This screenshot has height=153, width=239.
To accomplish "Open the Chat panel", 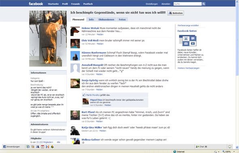I will click(201, 147).
